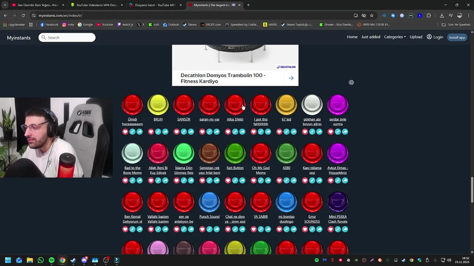The image size is (474, 266).
Task: Copy link icon under BRUH sound
Action: (158, 132)
